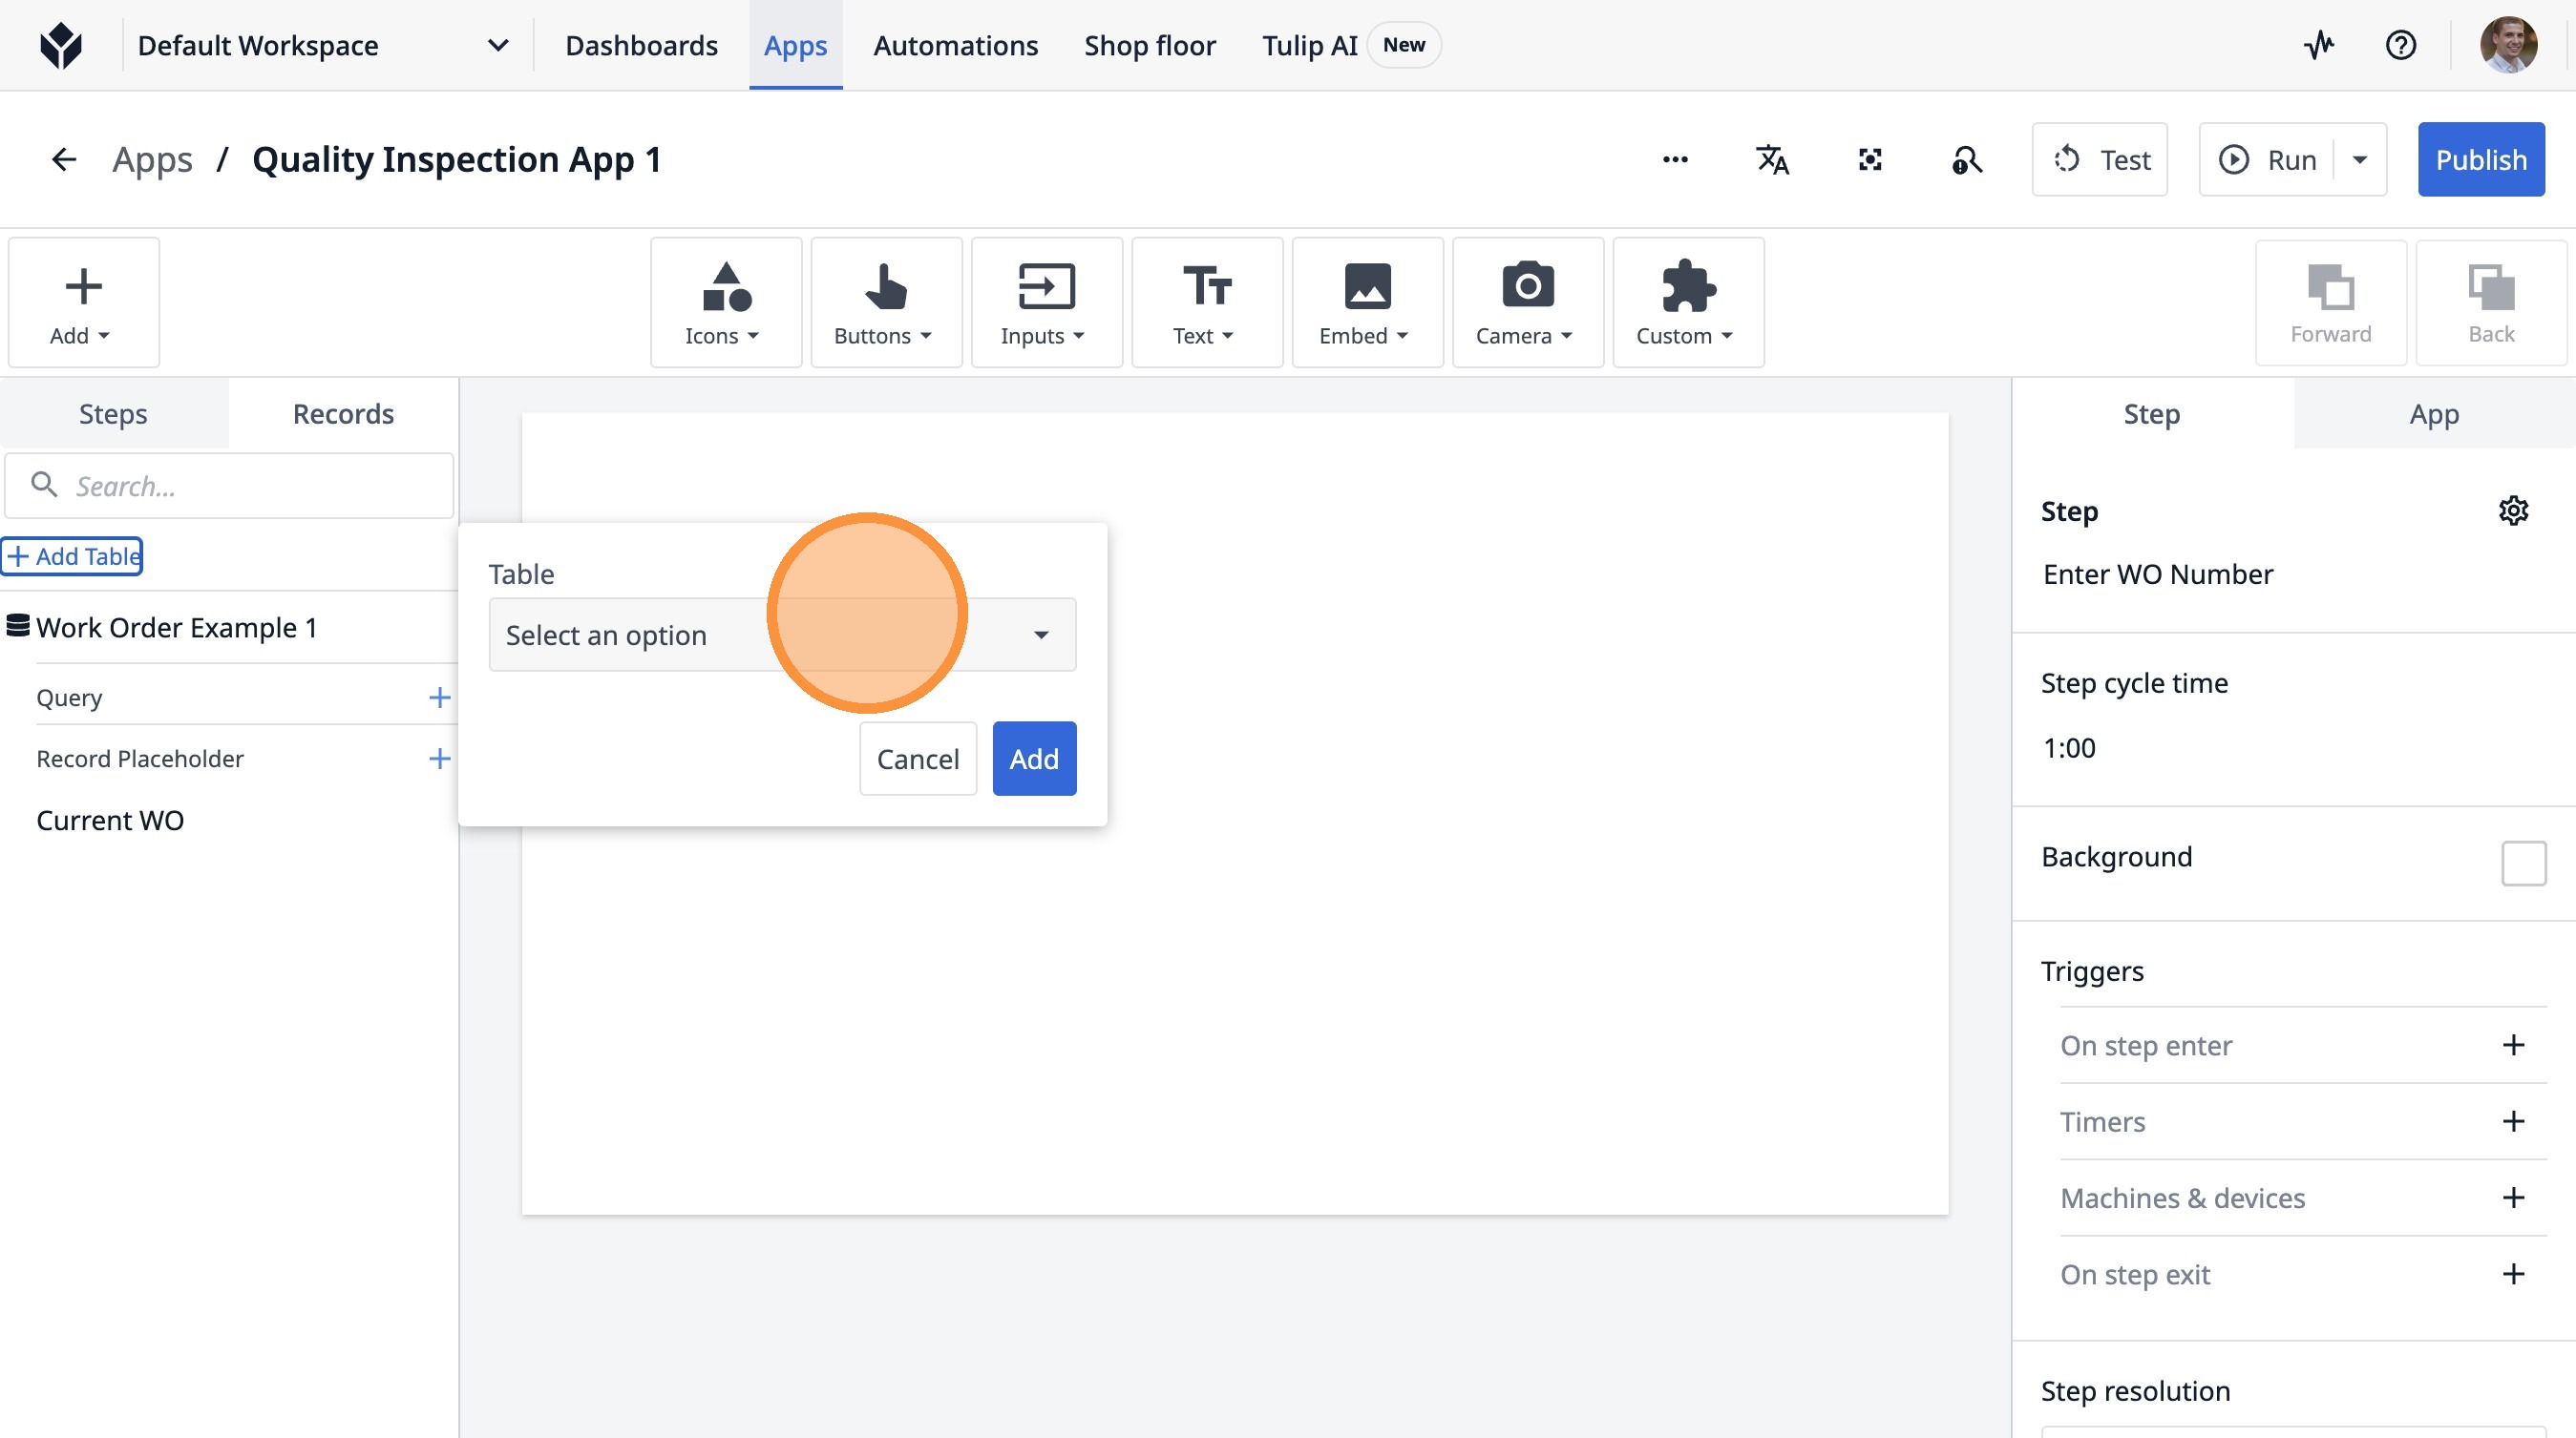This screenshot has height=1438, width=2576.
Task: Open the Camera widget dropdown
Action: (1526, 302)
